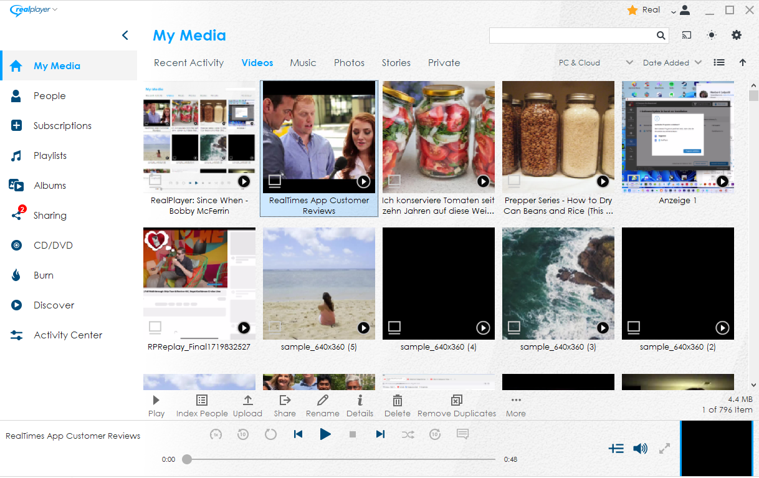Tick select box on Ich konserviere Tomaten video

point(394,181)
